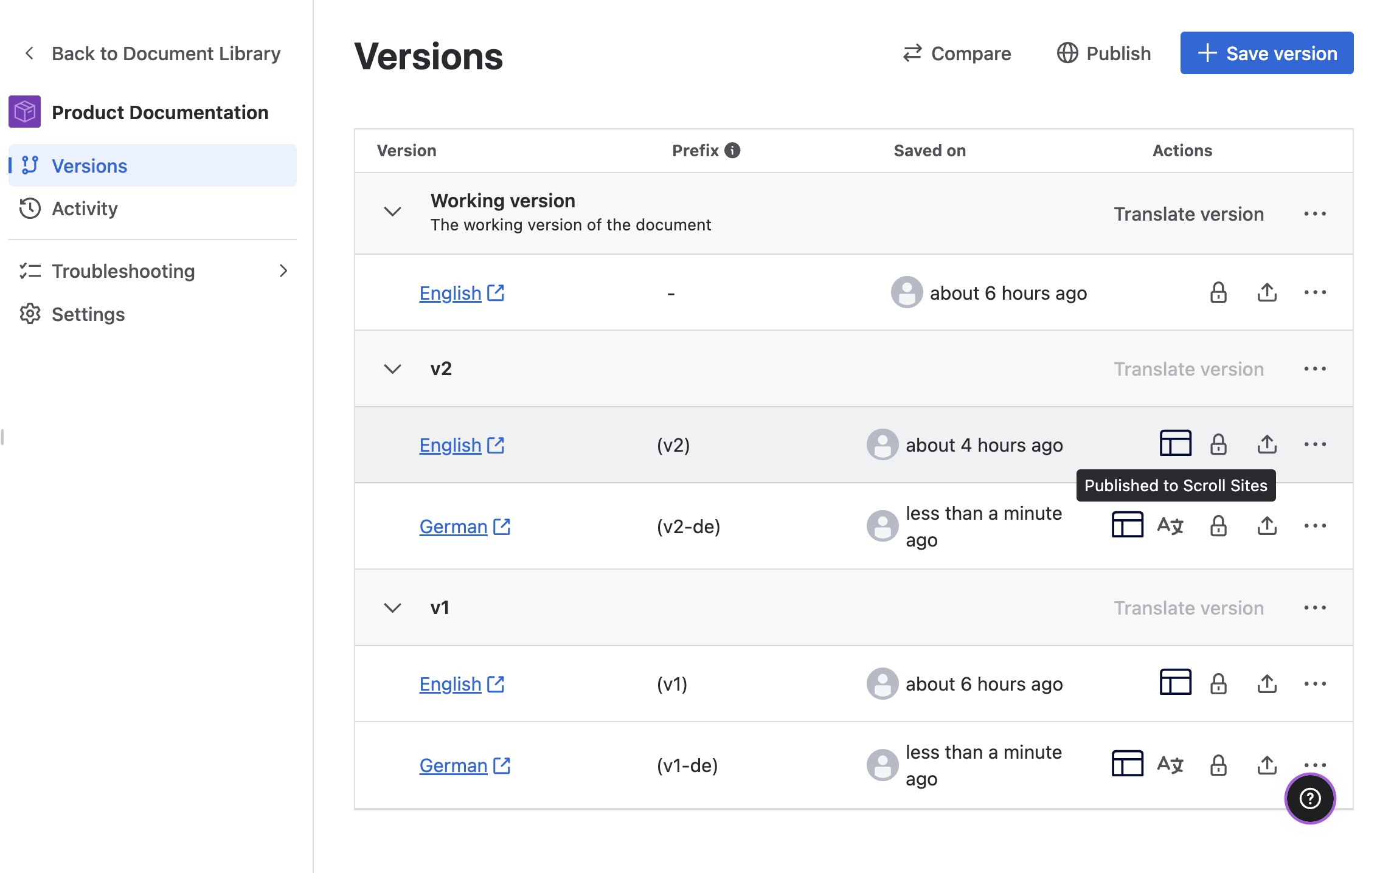Click the help question mark button
Screen dimensions: 1394x873
pos(1309,798)
